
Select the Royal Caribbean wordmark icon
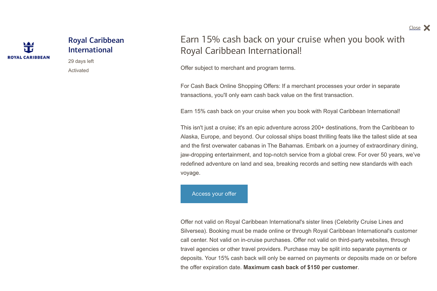point(28,57)
